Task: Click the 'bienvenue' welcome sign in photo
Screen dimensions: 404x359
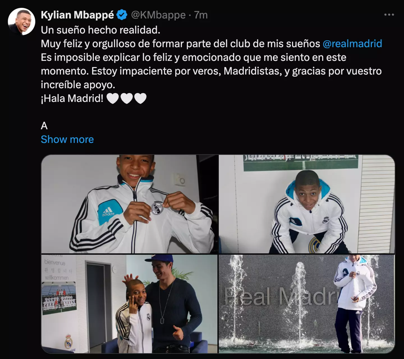Action: (x=55, y=263)
